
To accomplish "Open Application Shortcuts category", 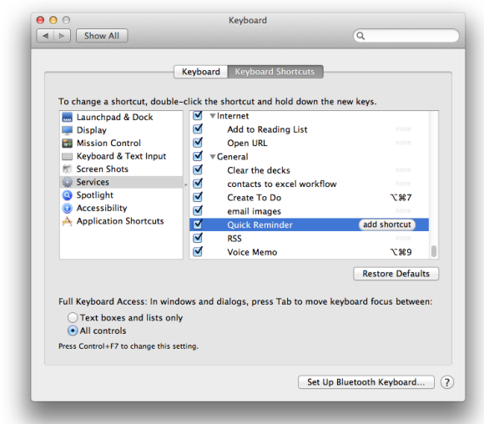I will pos(121,221).
